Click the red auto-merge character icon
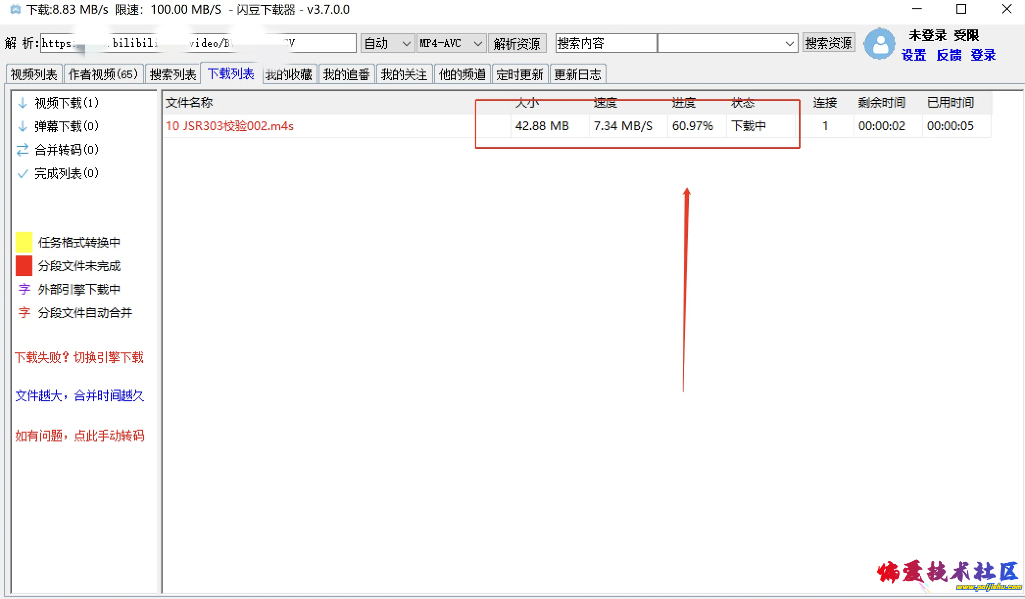The image size is (1025, 599). pyautogui.click(x=24, y=313)
